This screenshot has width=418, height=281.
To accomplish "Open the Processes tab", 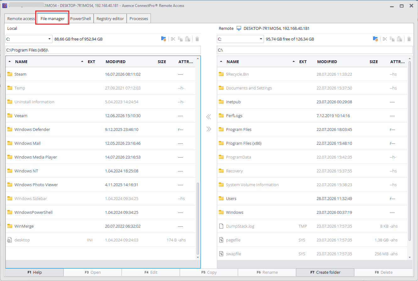I will click(x=139, y=19).
